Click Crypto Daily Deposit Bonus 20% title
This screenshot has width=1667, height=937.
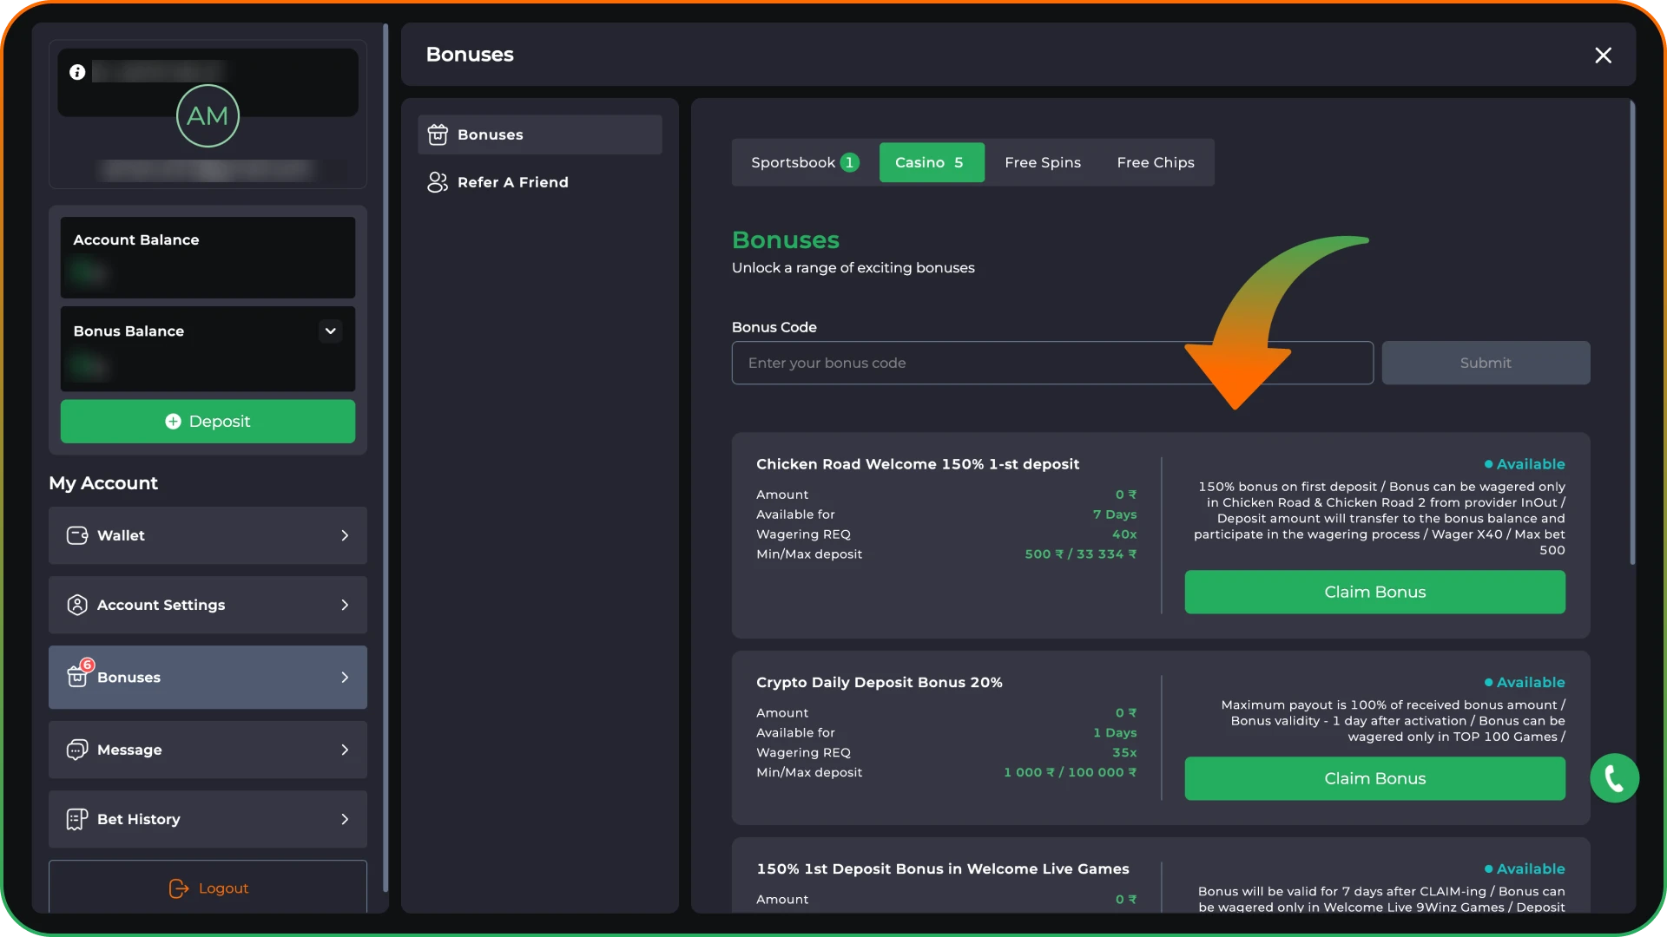pos(879,682)
